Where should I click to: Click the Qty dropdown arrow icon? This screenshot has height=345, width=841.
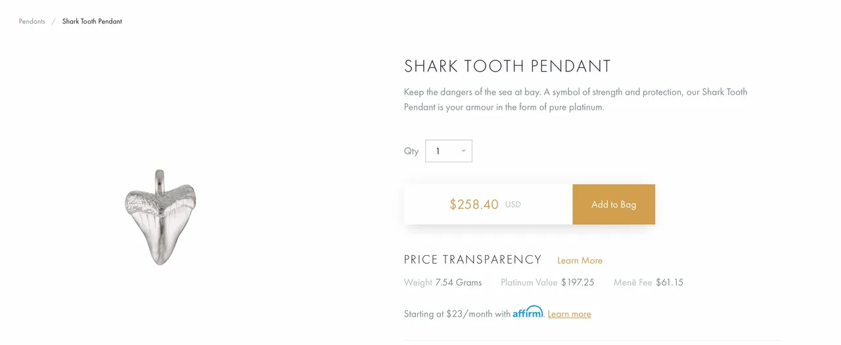pyautogui.click(x=463, y=151)
